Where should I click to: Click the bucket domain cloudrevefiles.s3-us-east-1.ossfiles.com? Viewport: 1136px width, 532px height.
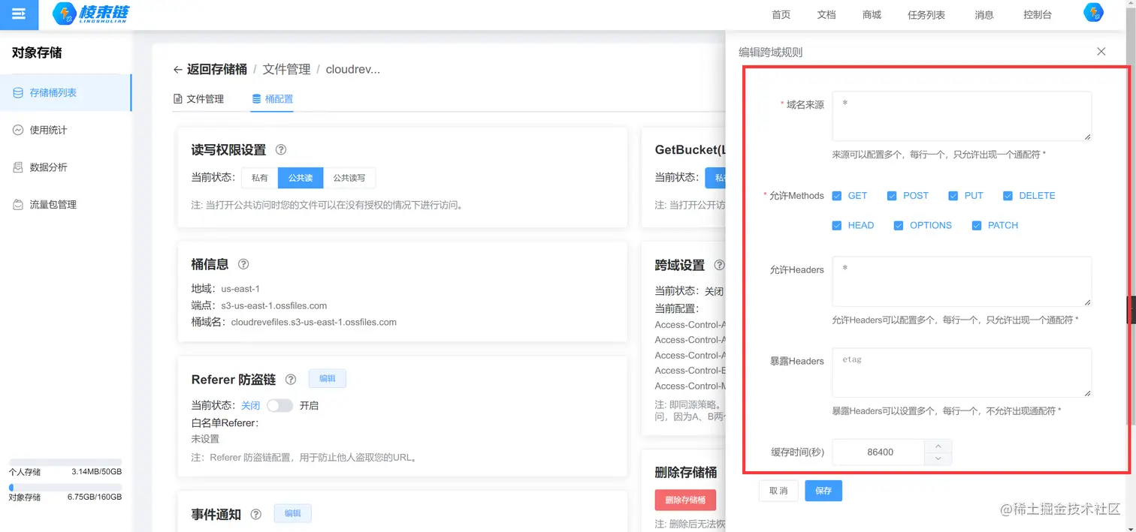pyautogui.click(x=314, y=322)
